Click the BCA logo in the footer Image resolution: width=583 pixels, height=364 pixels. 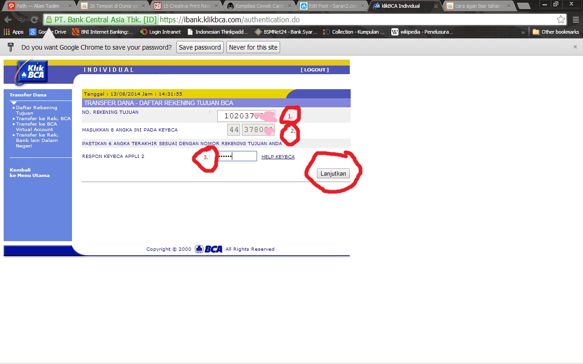click(209, 249)
